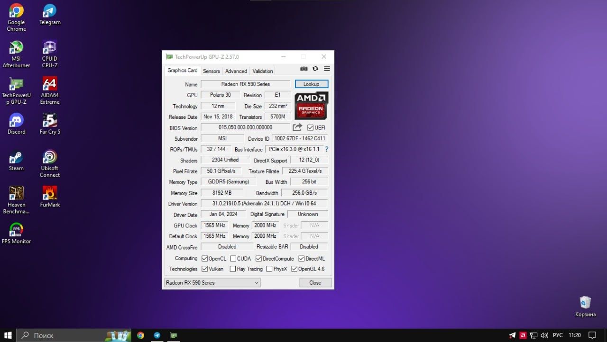Click the GPU-Z refresh icon
This screenshot has height=342, width=607.
(x=315, y=69)
